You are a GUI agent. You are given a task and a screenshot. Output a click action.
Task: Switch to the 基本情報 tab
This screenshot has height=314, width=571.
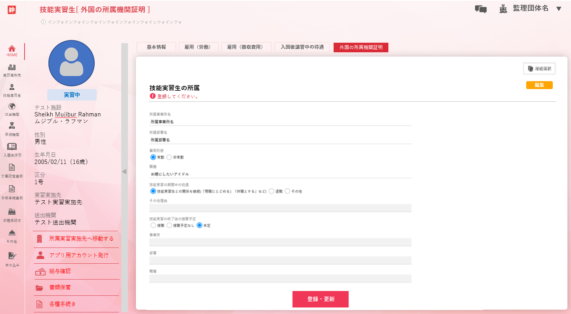click(x=156, y=47)
